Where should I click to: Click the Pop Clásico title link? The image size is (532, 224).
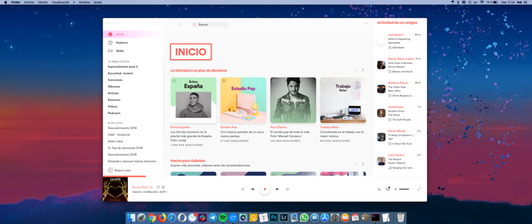[278, 127]
